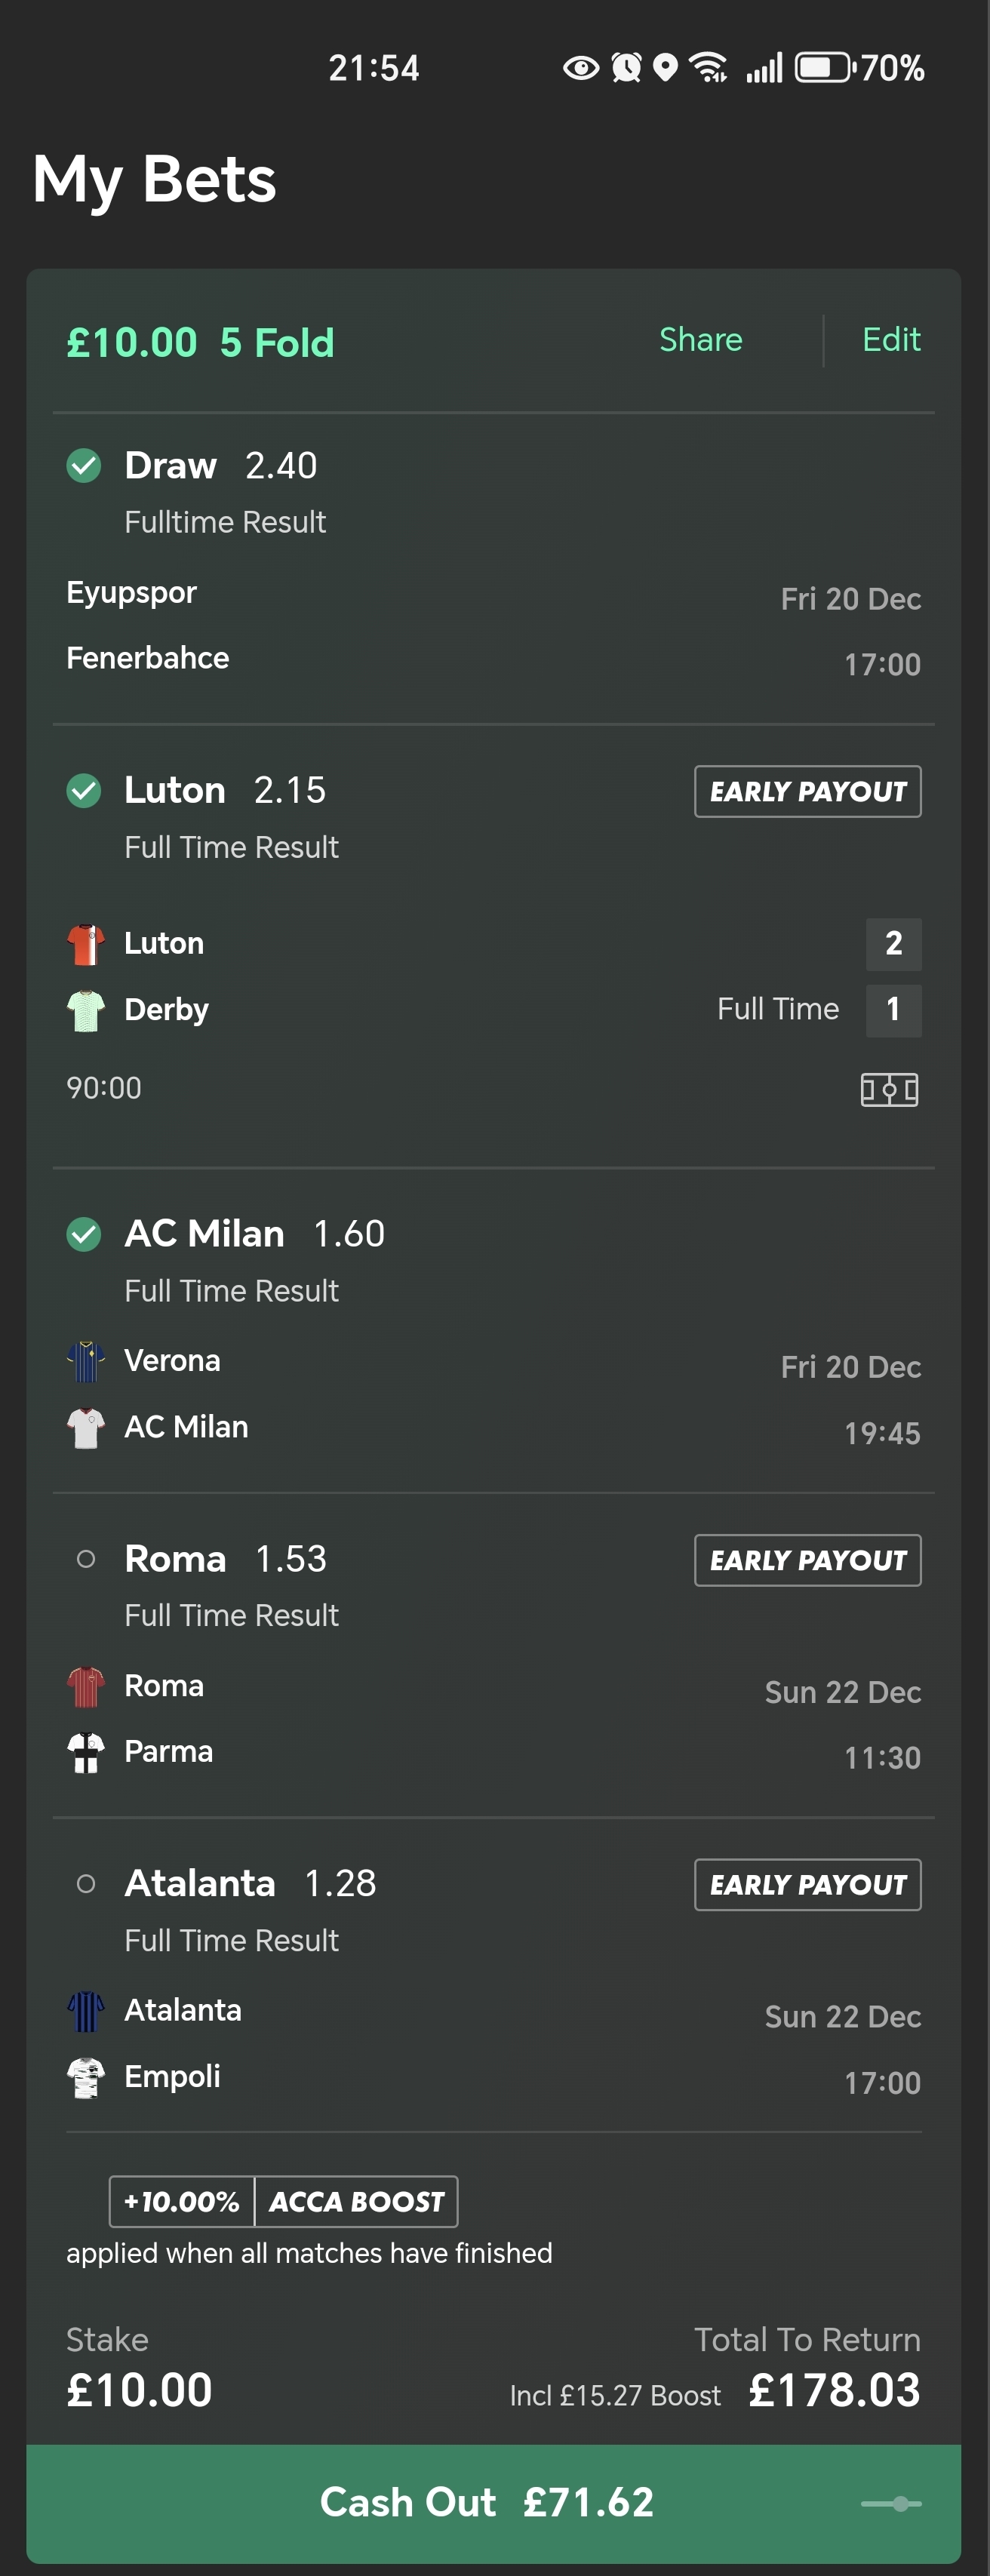Tap the Roma team shirt icon
Screen dimensions: 990x2576
[x=86, y=1686]
